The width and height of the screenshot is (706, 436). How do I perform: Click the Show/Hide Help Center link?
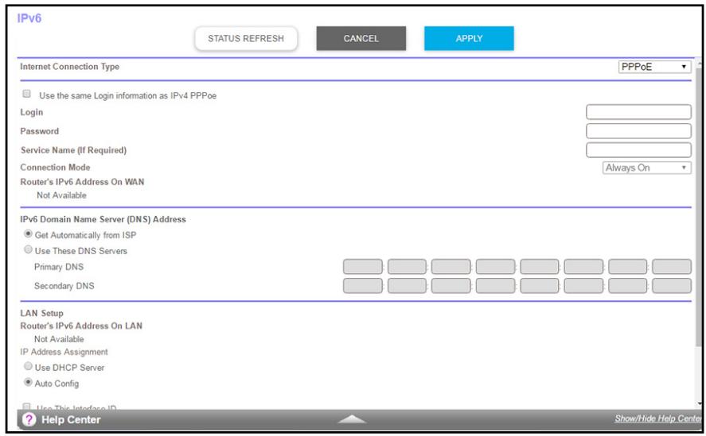(657, 419)
